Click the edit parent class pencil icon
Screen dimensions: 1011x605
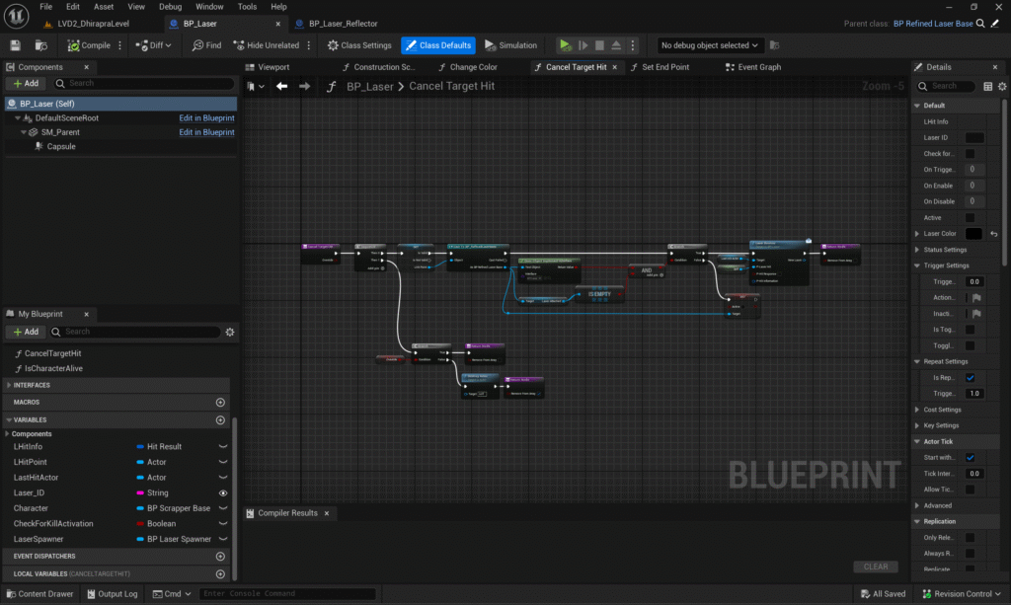click(995, 24)
